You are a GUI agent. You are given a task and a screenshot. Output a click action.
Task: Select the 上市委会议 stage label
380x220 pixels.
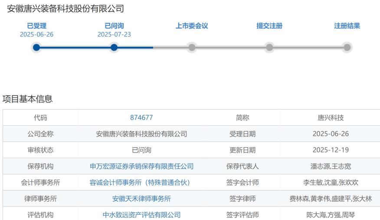[192, 26]
